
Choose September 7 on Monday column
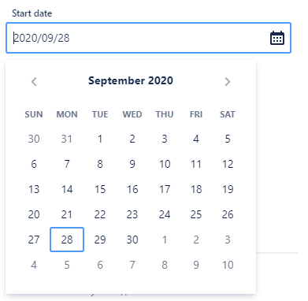(67, 164)
